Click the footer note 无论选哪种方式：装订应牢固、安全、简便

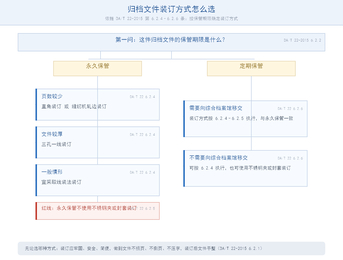(144, 248)
